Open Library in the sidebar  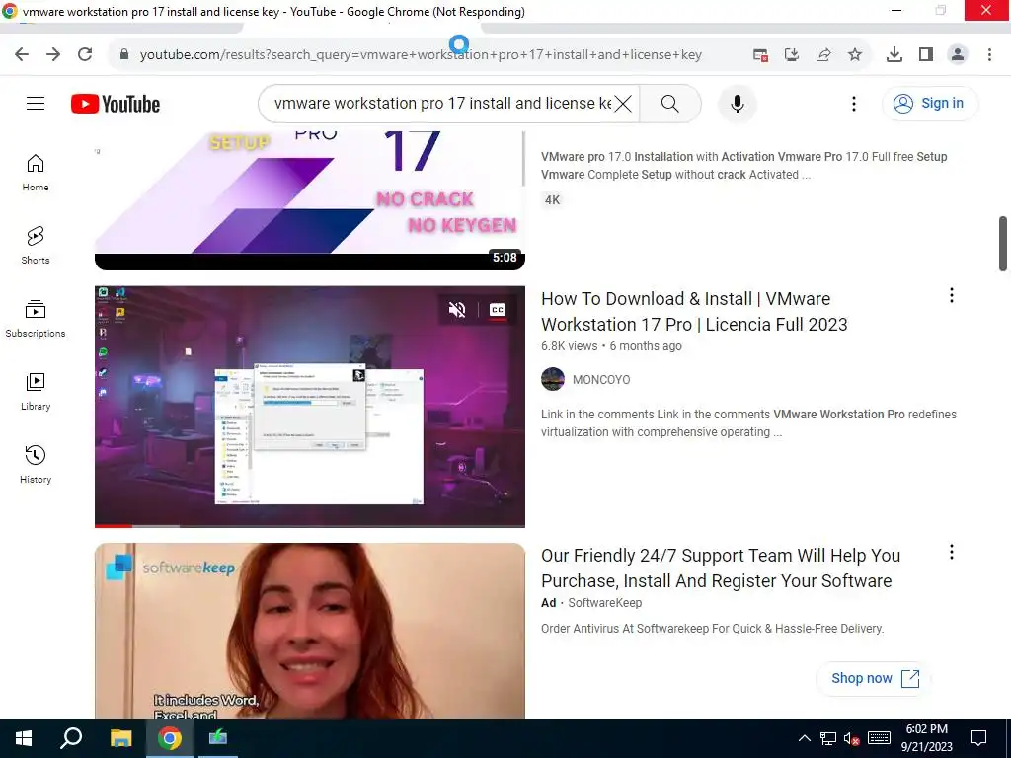(x=36, y=391)
